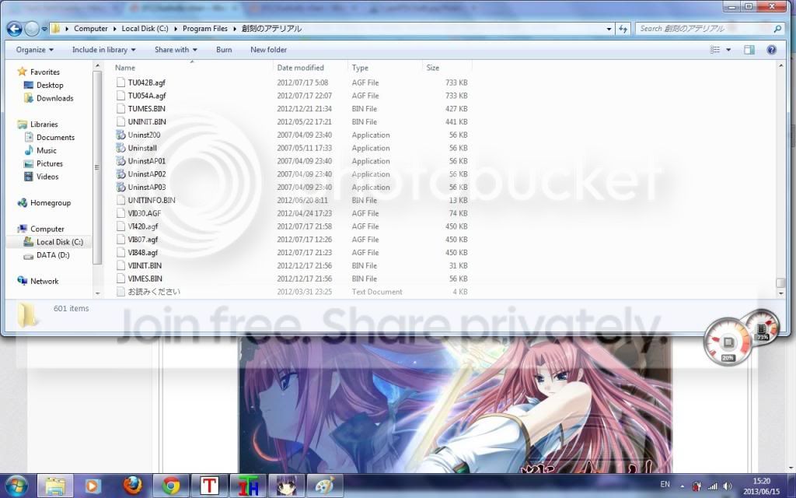Viewport: 796px width, 498px height.
Task: Click the Windows Start button
Action: coord(16,486)
